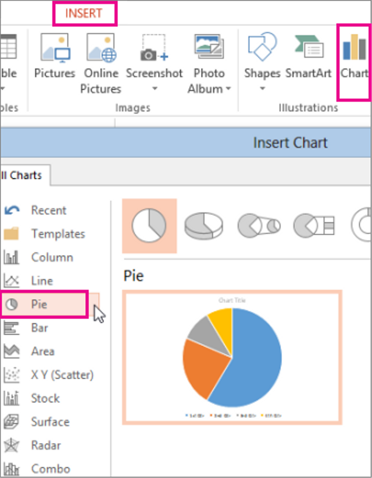
Task: Pick the 3-D Pie chart subtype
Action: coord(203,225)
